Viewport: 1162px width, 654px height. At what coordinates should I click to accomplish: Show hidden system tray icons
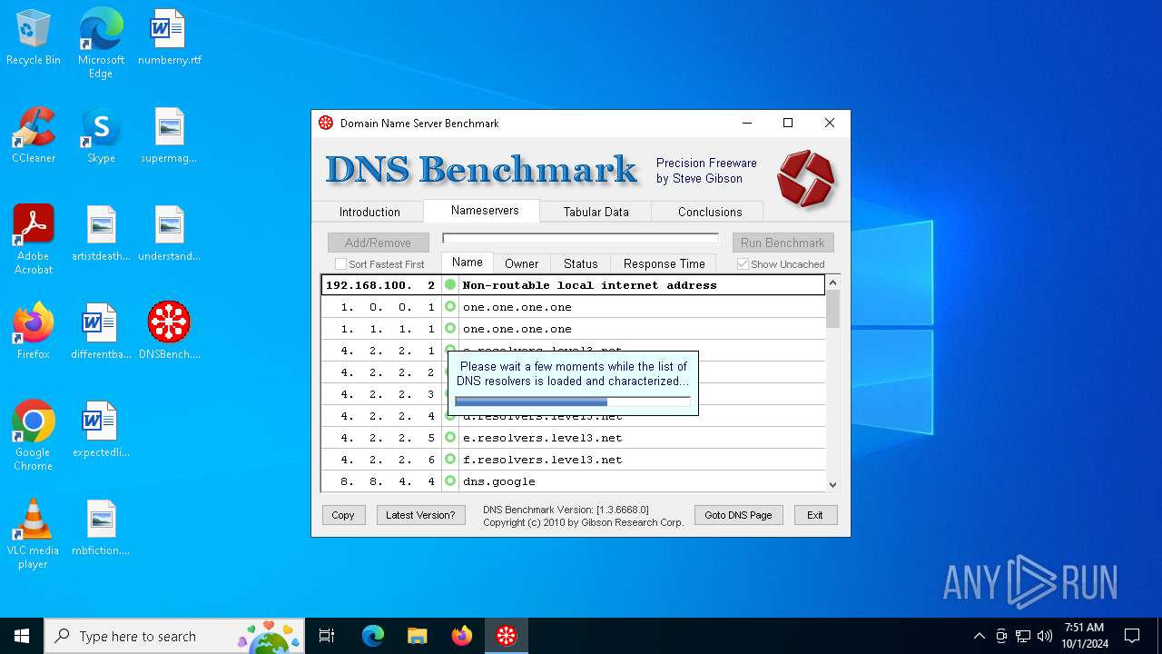pyautogui.click(x=979, y=636)
